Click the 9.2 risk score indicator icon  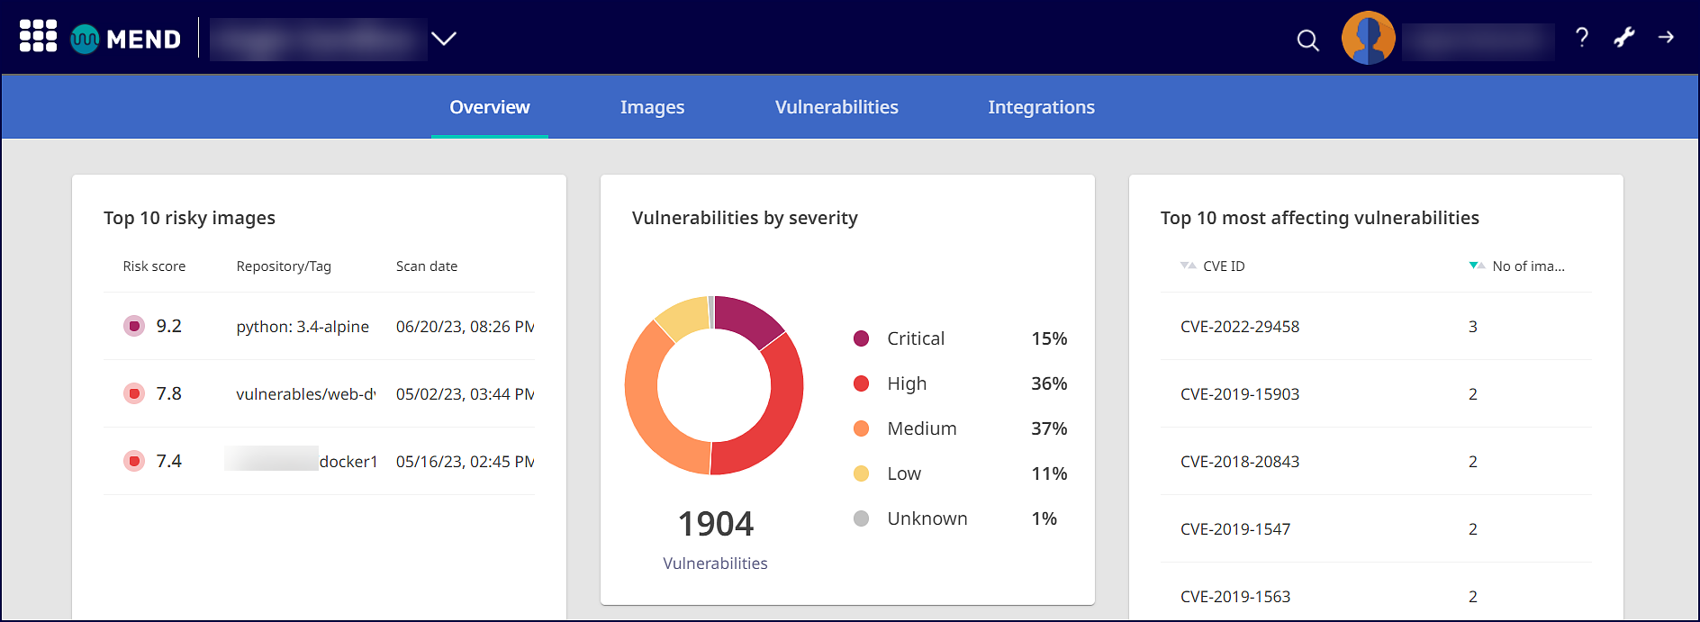click(x=134, y=326)
